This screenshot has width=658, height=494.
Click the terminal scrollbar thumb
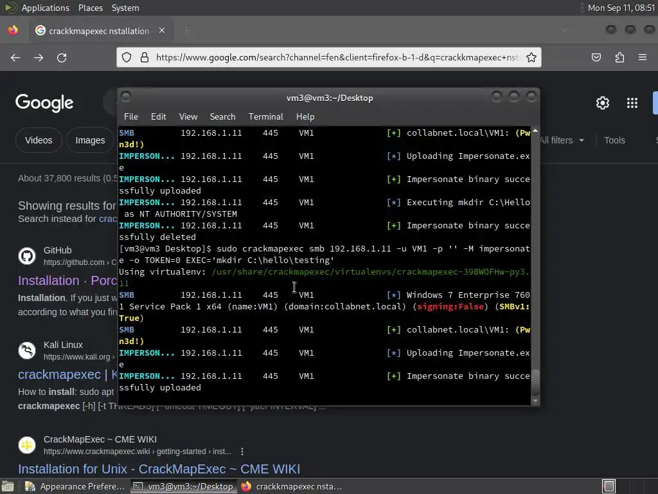(535, 383)
